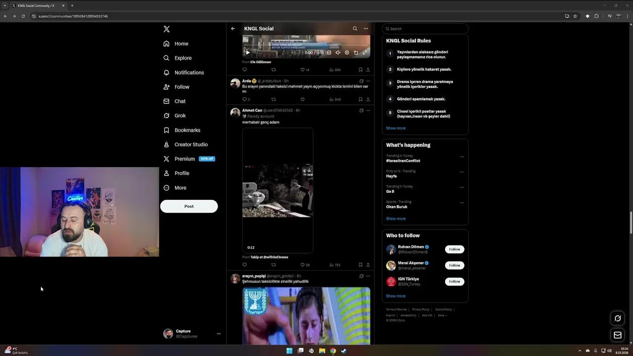Reply to the Efe Gülümser video post

244,70
